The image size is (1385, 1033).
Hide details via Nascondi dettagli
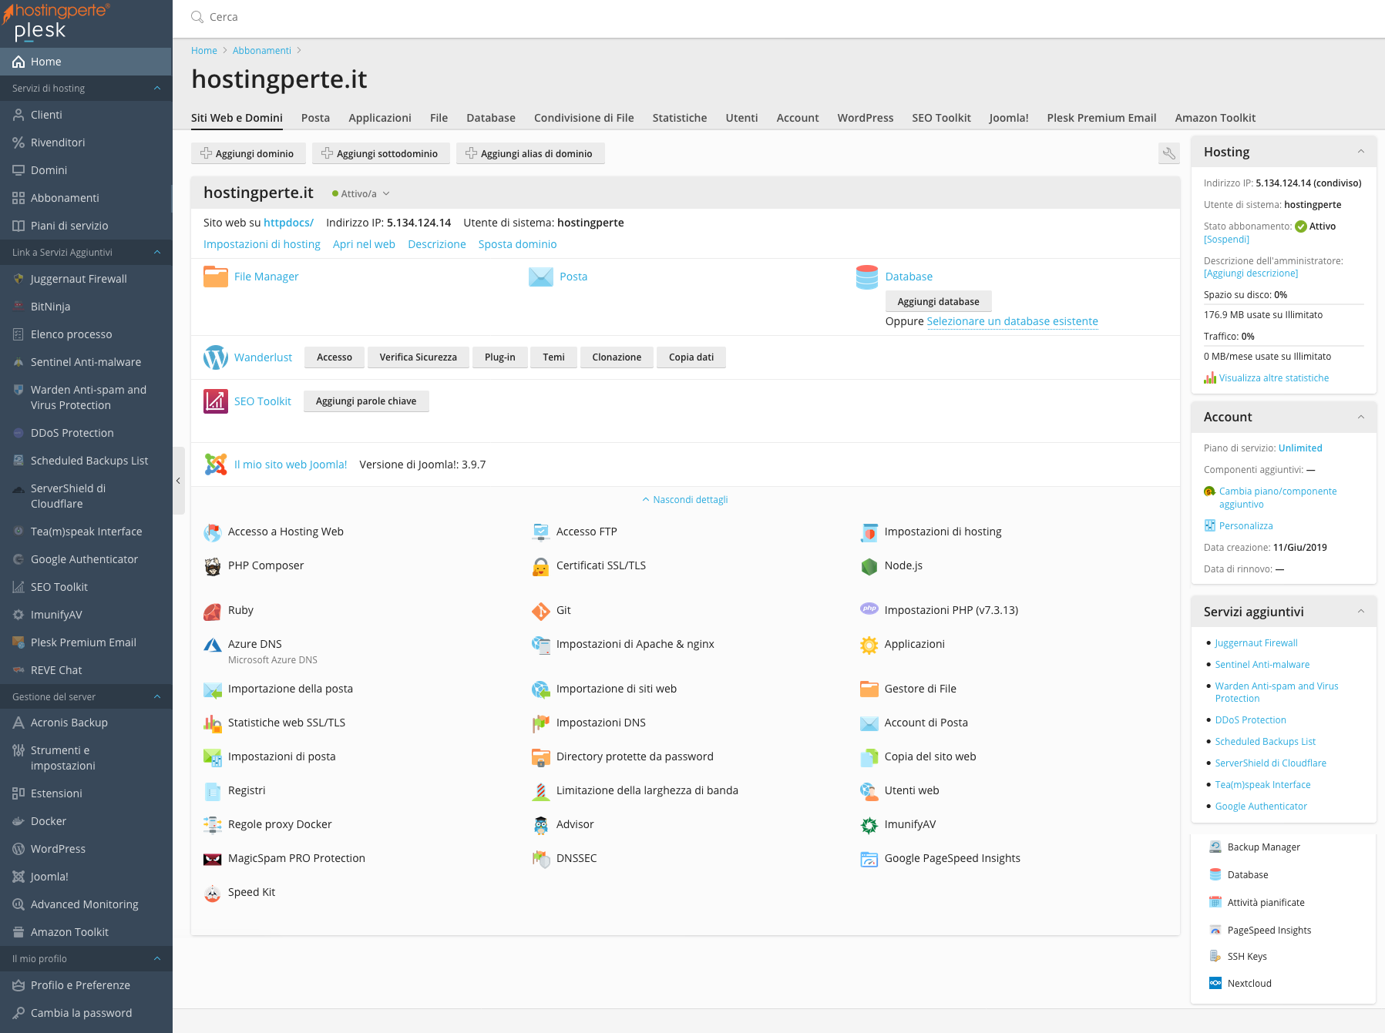tap(685, 500)
